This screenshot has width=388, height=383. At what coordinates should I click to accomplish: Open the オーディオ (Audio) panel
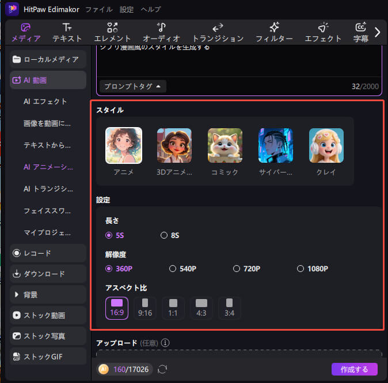(162, 33)
